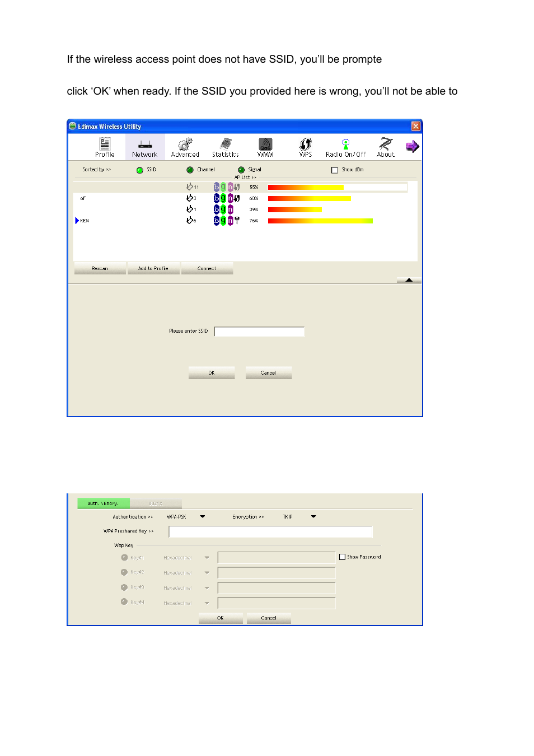534x756 pixels.
Task: Sort AP list by SSID
Action: [140, 170]
